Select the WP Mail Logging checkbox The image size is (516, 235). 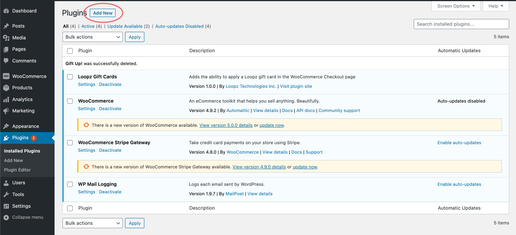pyautogui.click(x=70, y=184)
